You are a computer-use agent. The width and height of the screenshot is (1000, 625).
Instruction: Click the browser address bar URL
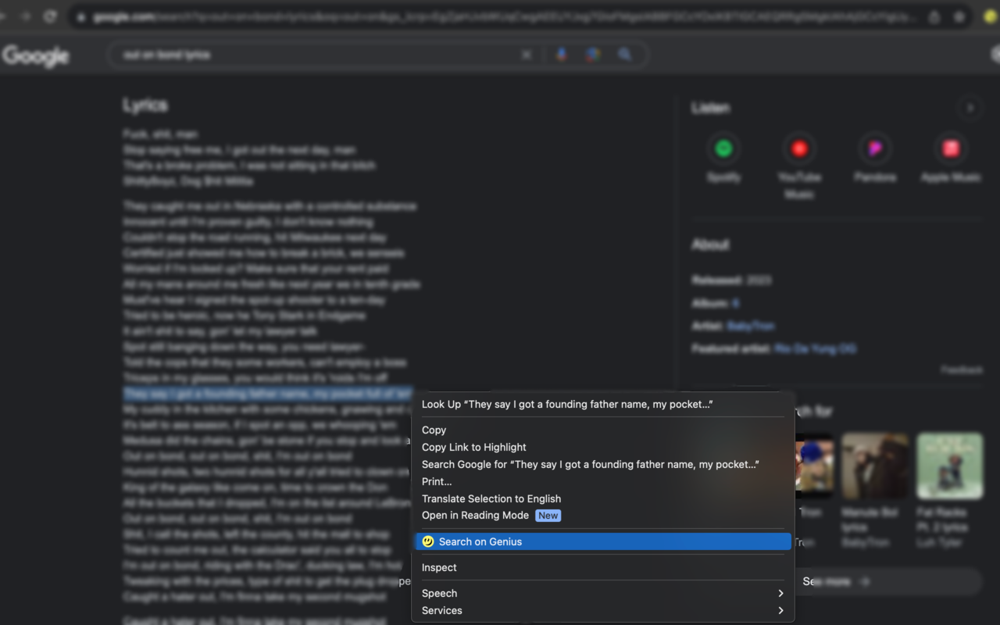pyautogui.click(x=505, y=16)
